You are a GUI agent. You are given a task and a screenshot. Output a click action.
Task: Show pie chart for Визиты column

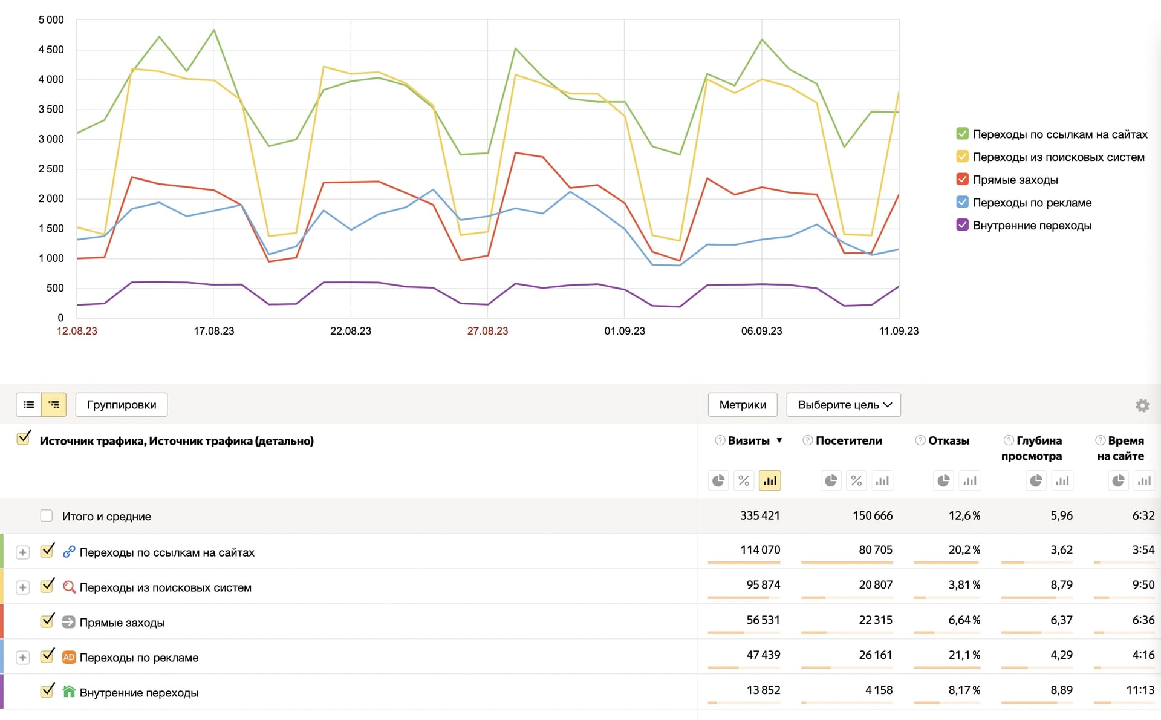pyautogui.click(x=718, y=481)
